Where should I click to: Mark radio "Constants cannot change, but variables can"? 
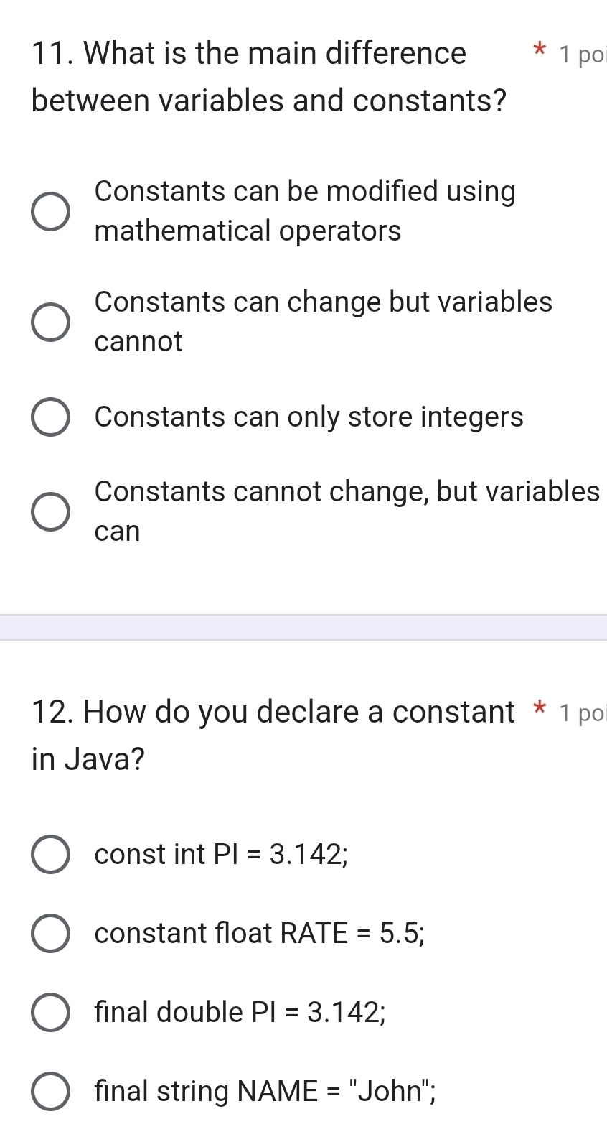[51, 511]
